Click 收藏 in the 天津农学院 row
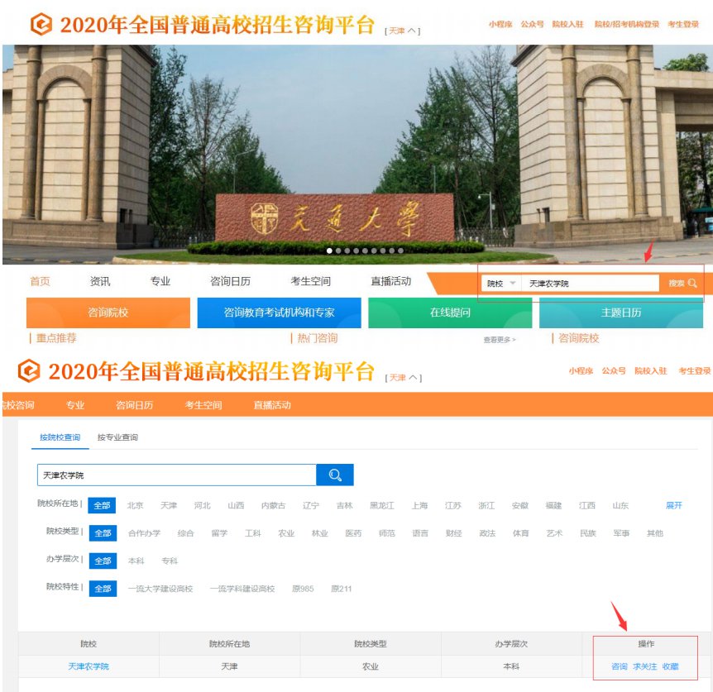This screenshot has width=713, height=692. click(x=670, y=666)
